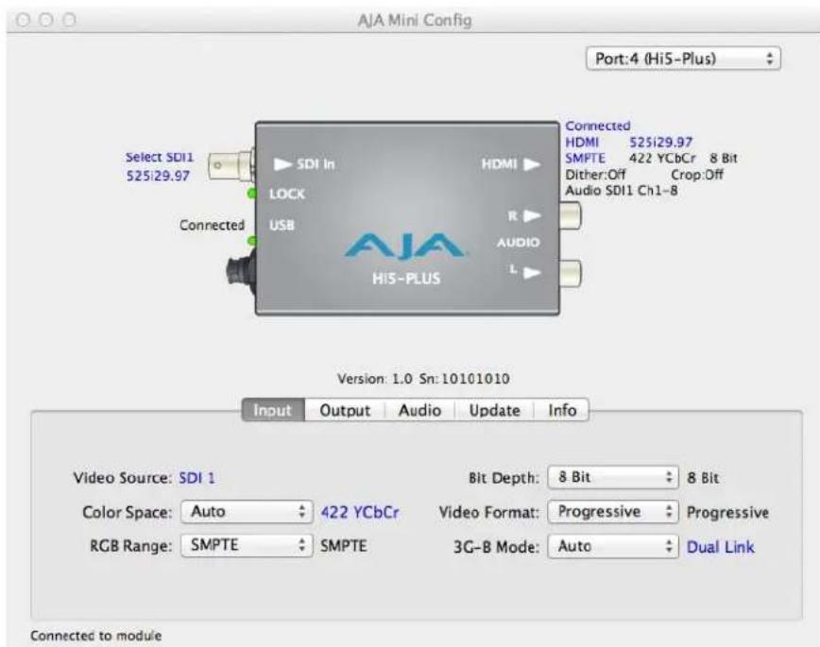Image resolution: width=820 pixels, height=647 pixels.
Task: Click the 'Version: 1.0 Sn: 10101010' text
Action: [423, 379]
